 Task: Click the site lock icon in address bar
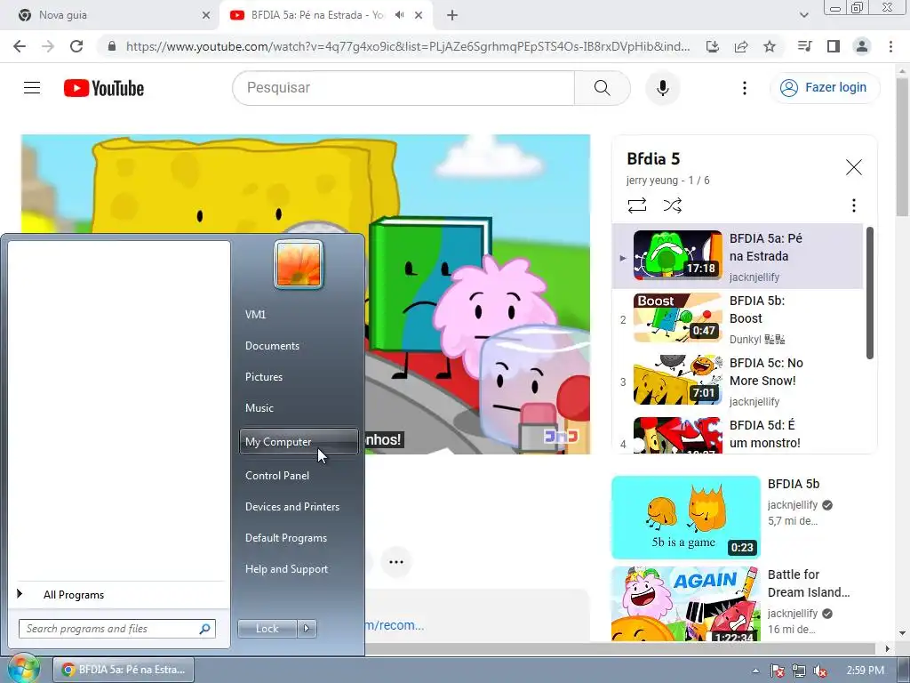pos(112,46)
